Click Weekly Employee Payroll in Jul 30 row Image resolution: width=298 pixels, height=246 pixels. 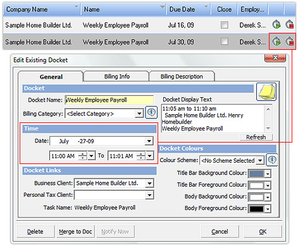pyautogui.click(x=116, y=42)
